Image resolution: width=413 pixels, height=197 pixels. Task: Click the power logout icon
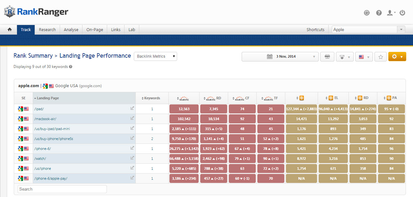tap(402, 13)
